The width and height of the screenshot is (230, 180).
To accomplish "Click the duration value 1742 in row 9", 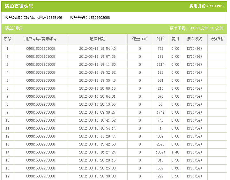I will tap(160, 112).
